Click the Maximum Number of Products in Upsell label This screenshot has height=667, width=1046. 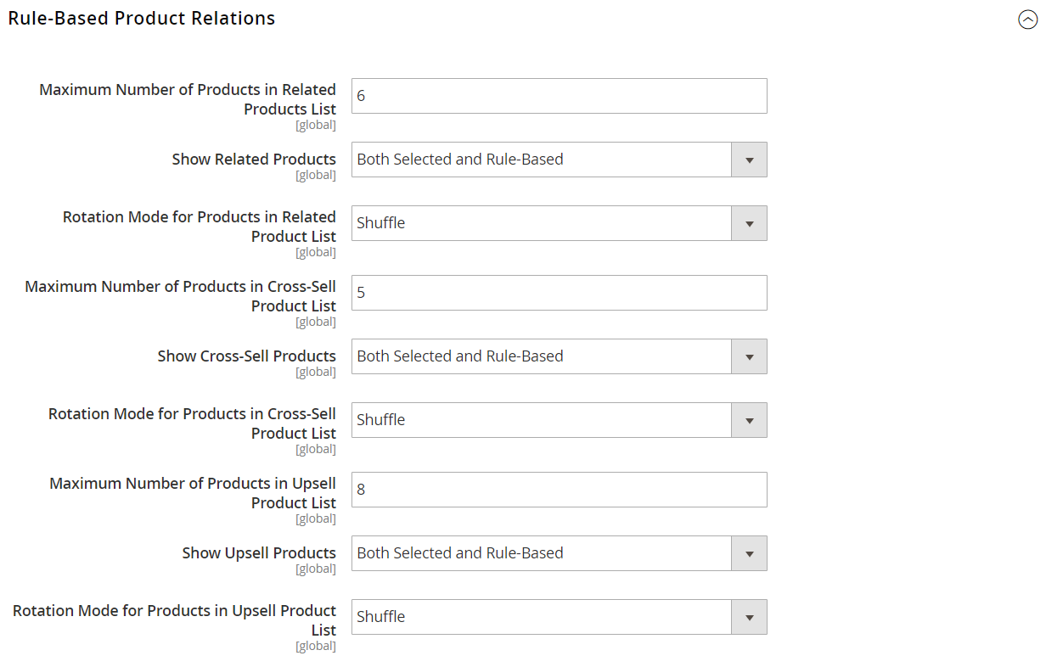coord(193,493)
